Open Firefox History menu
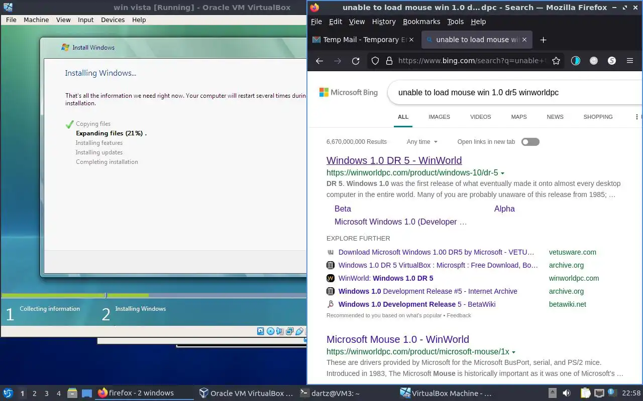 tap(384, 22)
